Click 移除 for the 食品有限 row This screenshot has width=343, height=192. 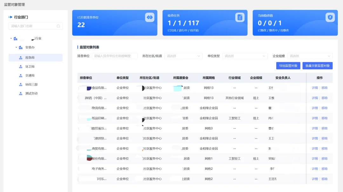(324, 88)
